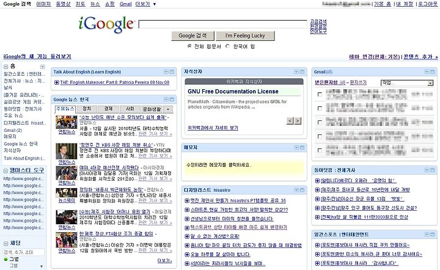Switch to 사회 news tab
440x270 pixels.
pyautogui.click(x=130, y=109)
